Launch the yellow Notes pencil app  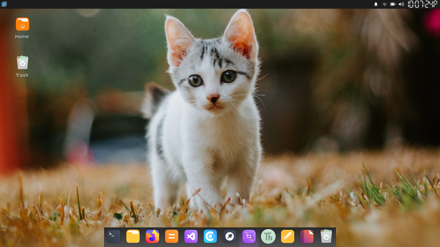tap(288, 236)
